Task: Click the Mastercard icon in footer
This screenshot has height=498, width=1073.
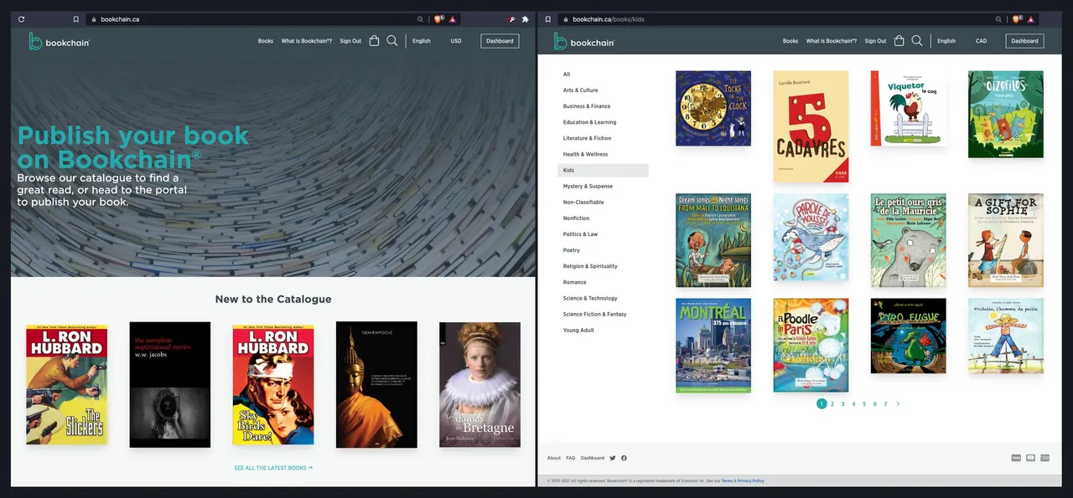Action: (1030, 458)
